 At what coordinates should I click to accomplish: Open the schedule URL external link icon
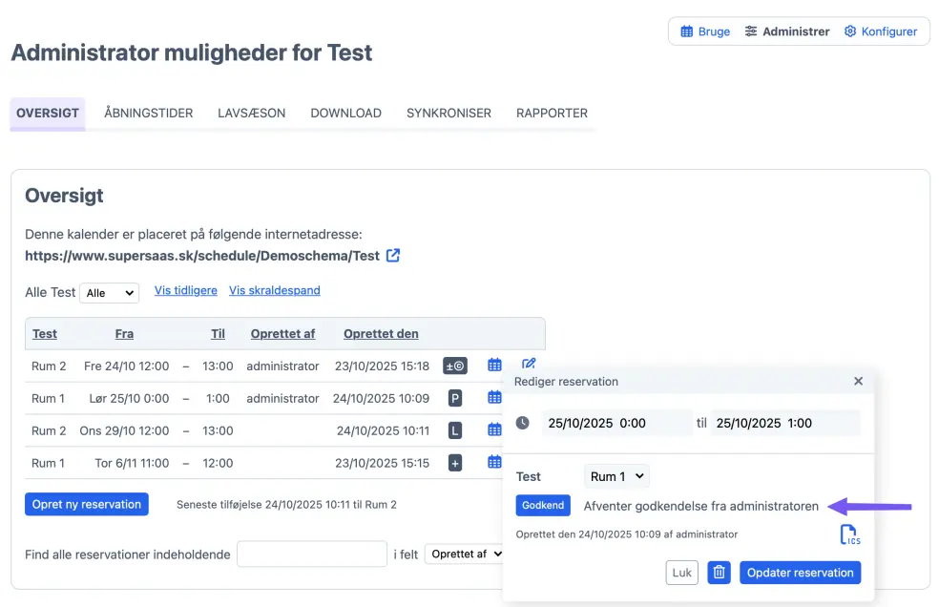tap(393, 256)
